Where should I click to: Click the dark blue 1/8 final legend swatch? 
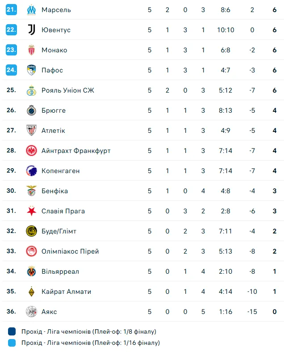click(x=12, y=332)
